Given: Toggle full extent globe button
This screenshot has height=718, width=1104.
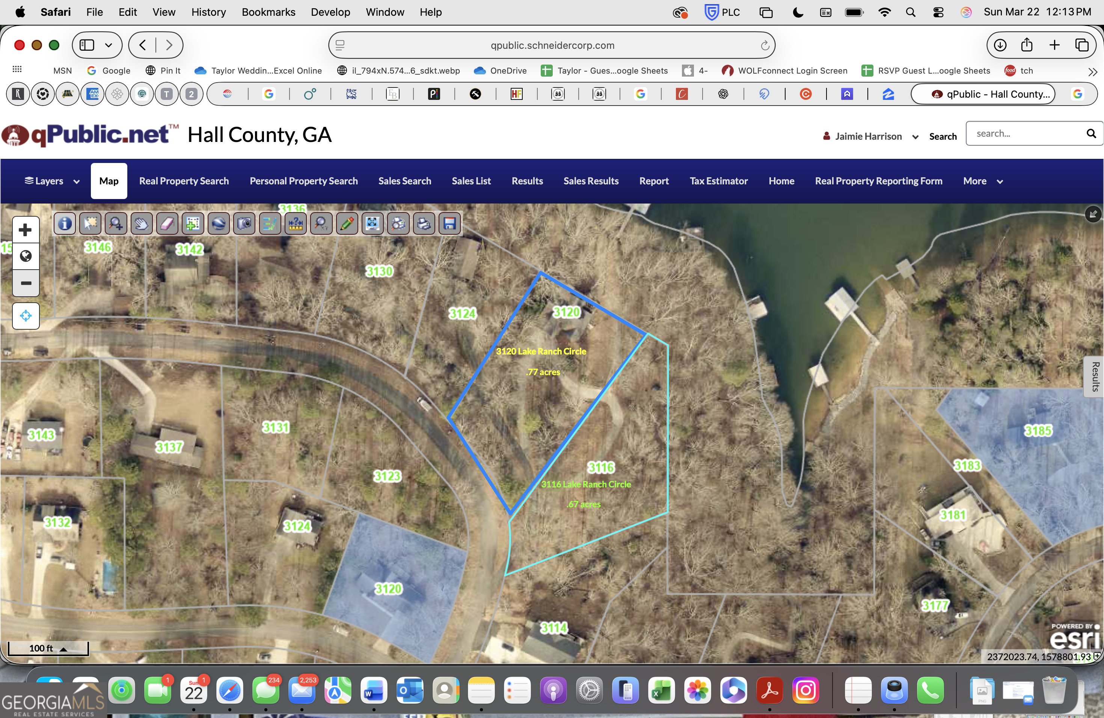Looking at the screenshot, I should (x=26, y=256).
